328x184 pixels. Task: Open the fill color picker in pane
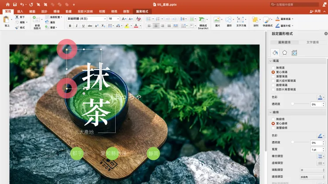320,97
